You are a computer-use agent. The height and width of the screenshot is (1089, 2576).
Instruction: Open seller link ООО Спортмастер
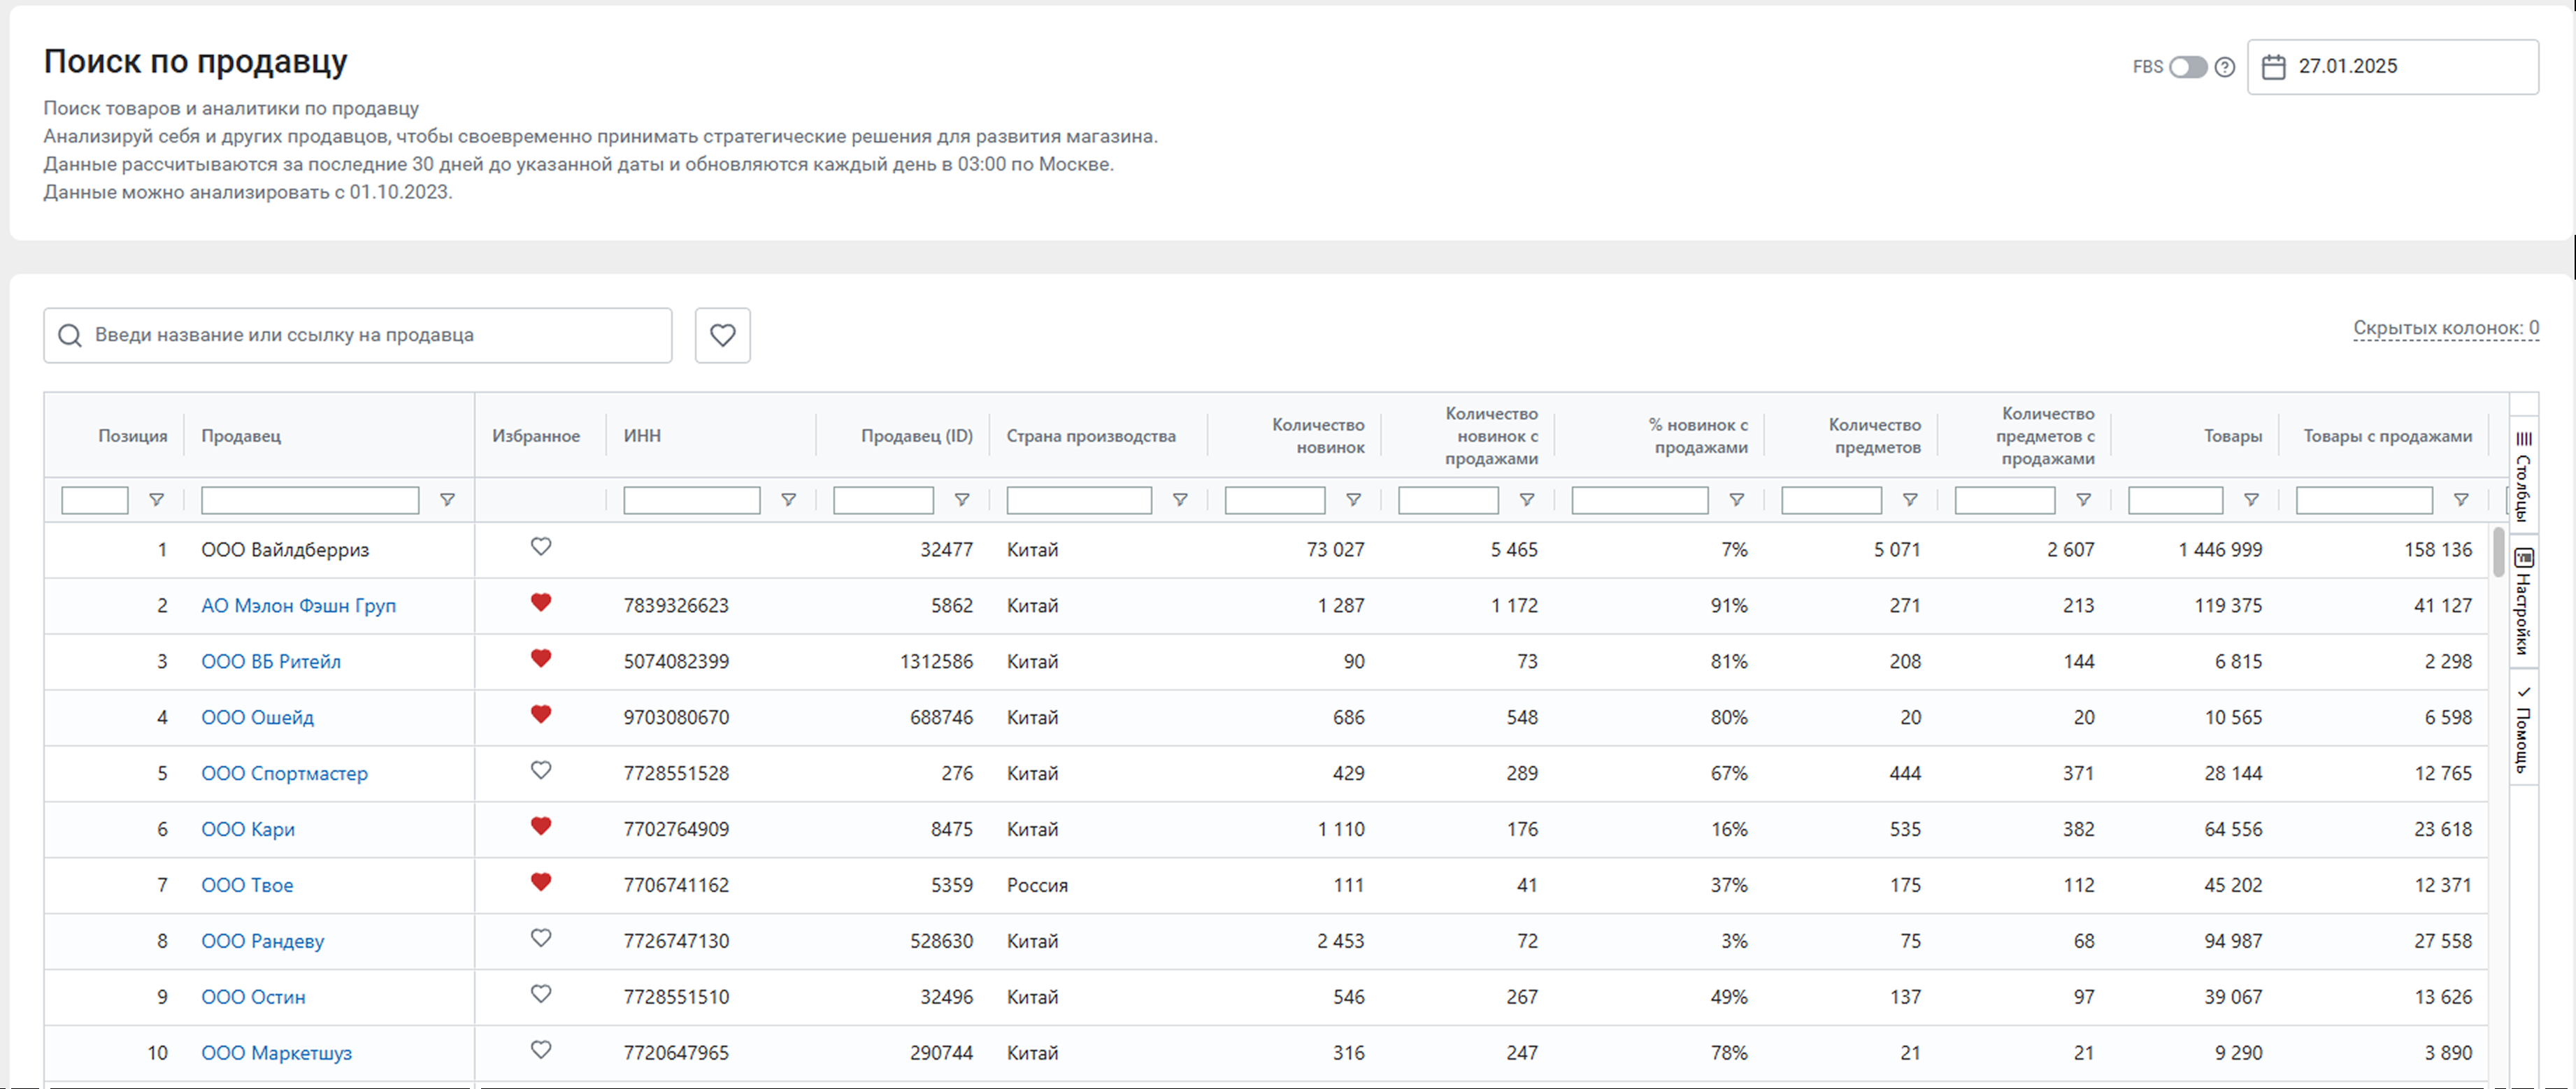(x=284, y=774)
